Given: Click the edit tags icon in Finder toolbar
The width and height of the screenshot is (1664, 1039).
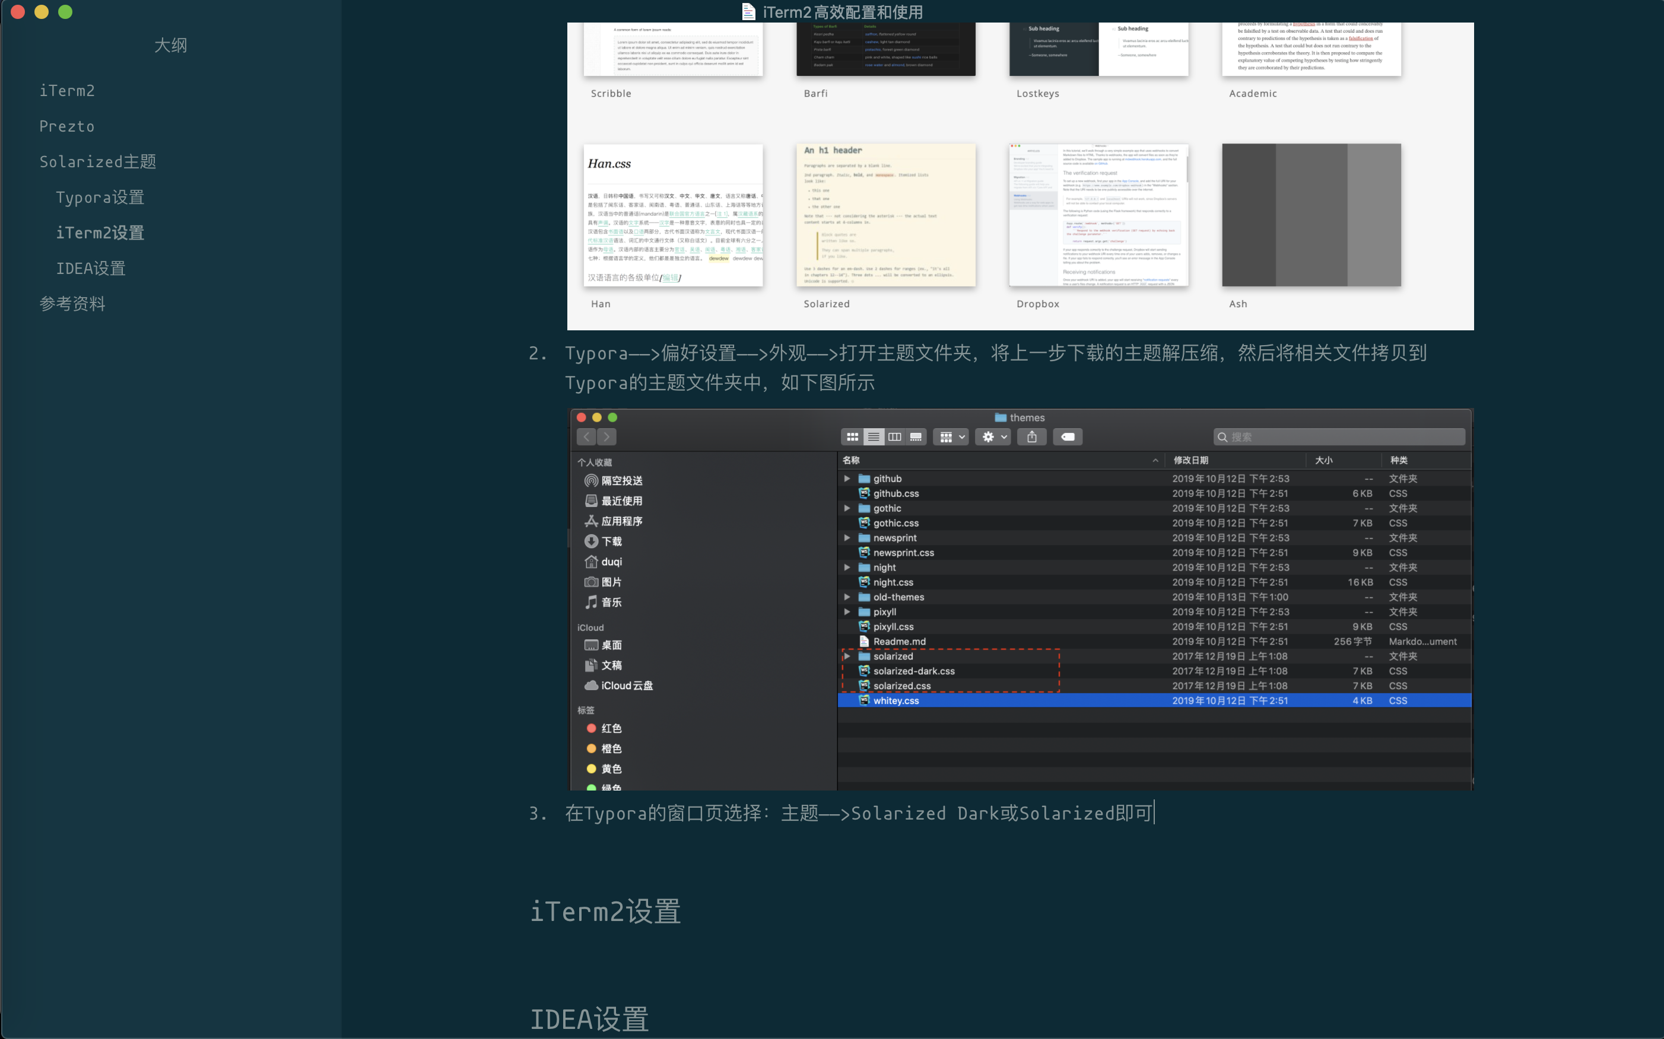Looking at the screenshot, I should (1067, 437).
